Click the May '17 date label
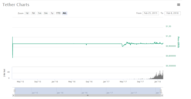Viewport: 191px width, 99px height. pos(123,82)
